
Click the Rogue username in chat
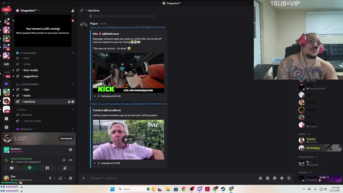94,24
